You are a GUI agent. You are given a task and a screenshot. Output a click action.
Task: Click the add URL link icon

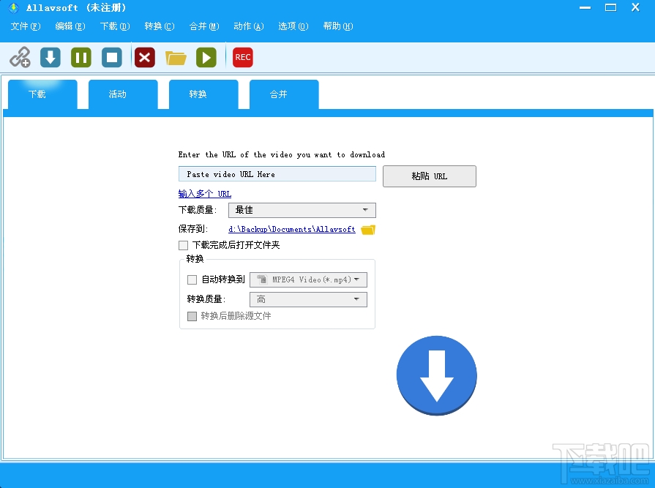20,56
